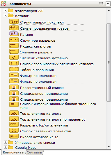
Task: Click the 'Таблица сравнения' component icon
Action: [14, 69]
